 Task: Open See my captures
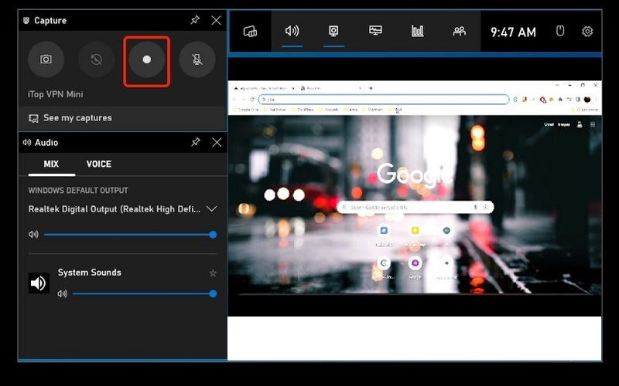pyautogui.click(x=77, y=118)
